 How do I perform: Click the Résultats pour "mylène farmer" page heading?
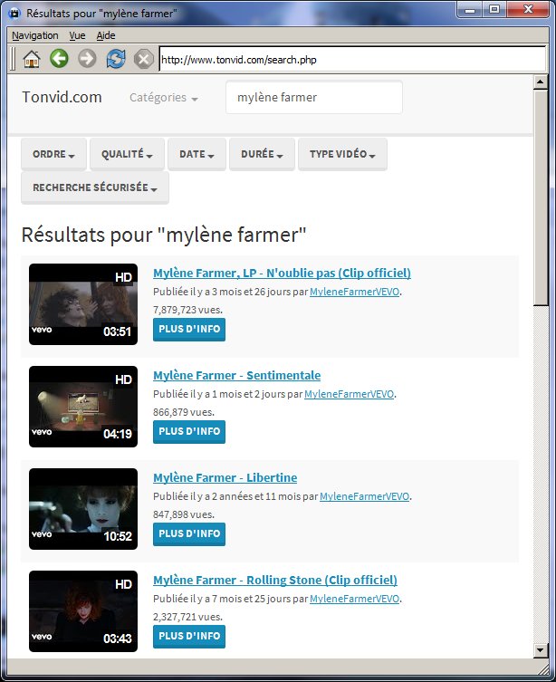(164, 235)
